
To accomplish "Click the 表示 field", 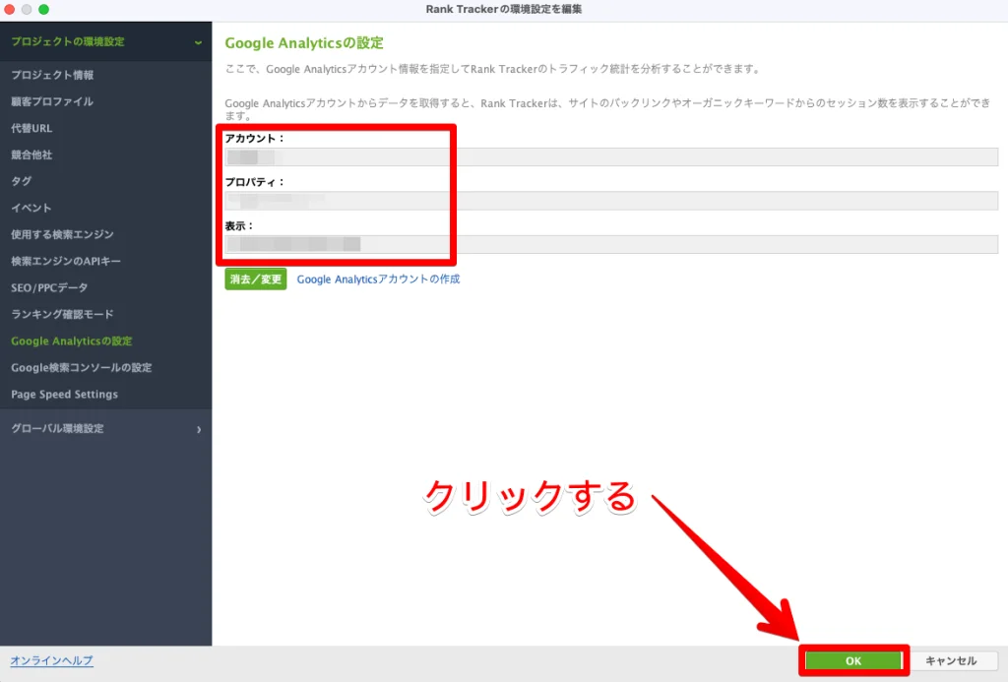I will click(x=611, y=244).
